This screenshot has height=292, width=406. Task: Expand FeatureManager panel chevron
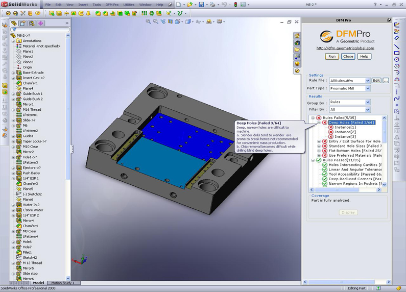pos(67,23)
